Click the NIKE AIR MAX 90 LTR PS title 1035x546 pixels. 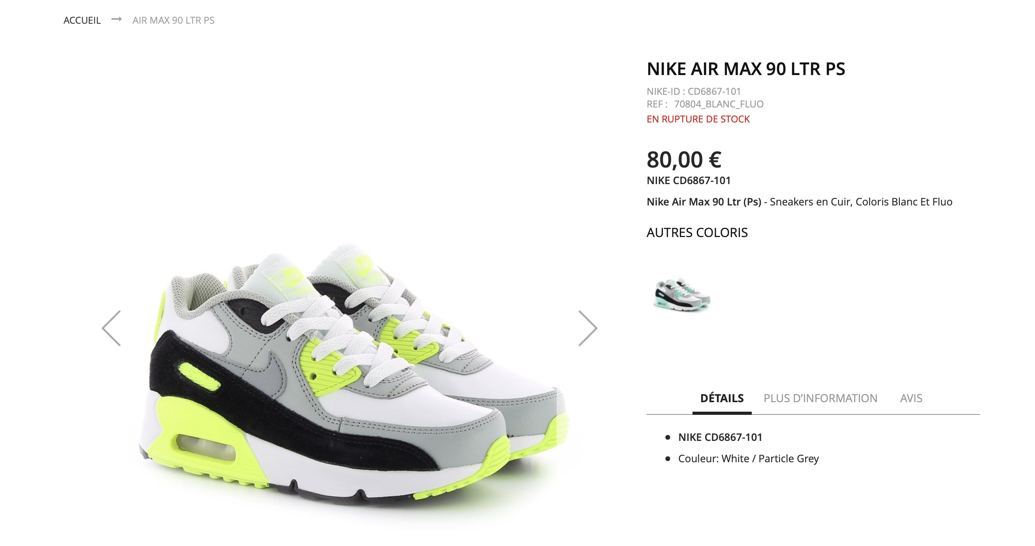click(x=746, y=69)
